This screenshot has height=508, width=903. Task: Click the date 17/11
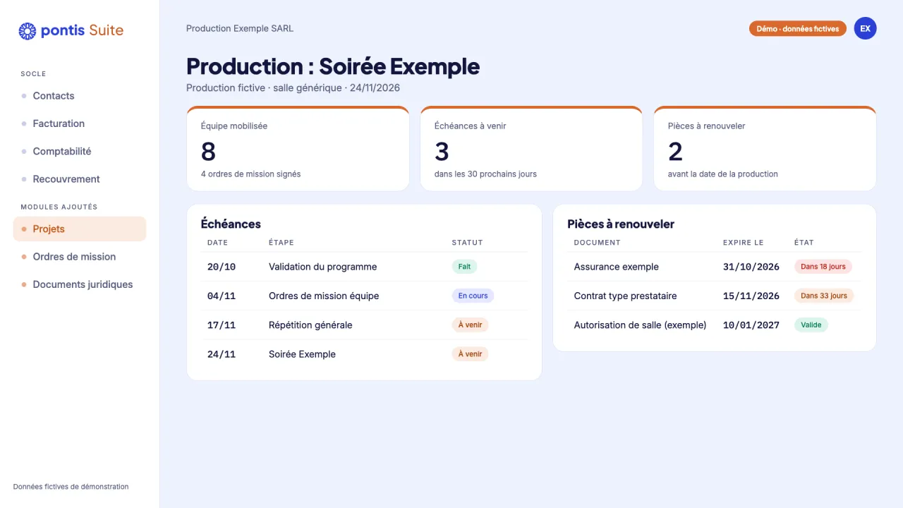[222, 325]
